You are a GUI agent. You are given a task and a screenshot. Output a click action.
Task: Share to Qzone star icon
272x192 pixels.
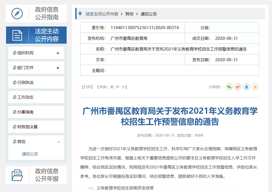255,87
